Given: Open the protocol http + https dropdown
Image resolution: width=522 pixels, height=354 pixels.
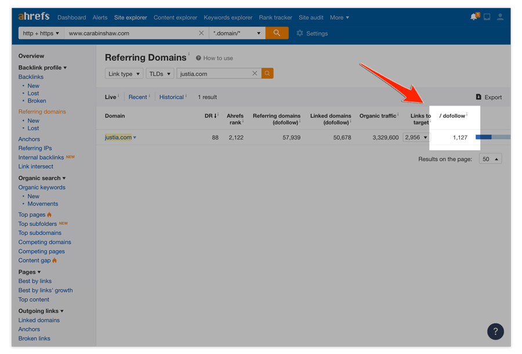Looking at the screenshot, I should (x=41, y=33).
